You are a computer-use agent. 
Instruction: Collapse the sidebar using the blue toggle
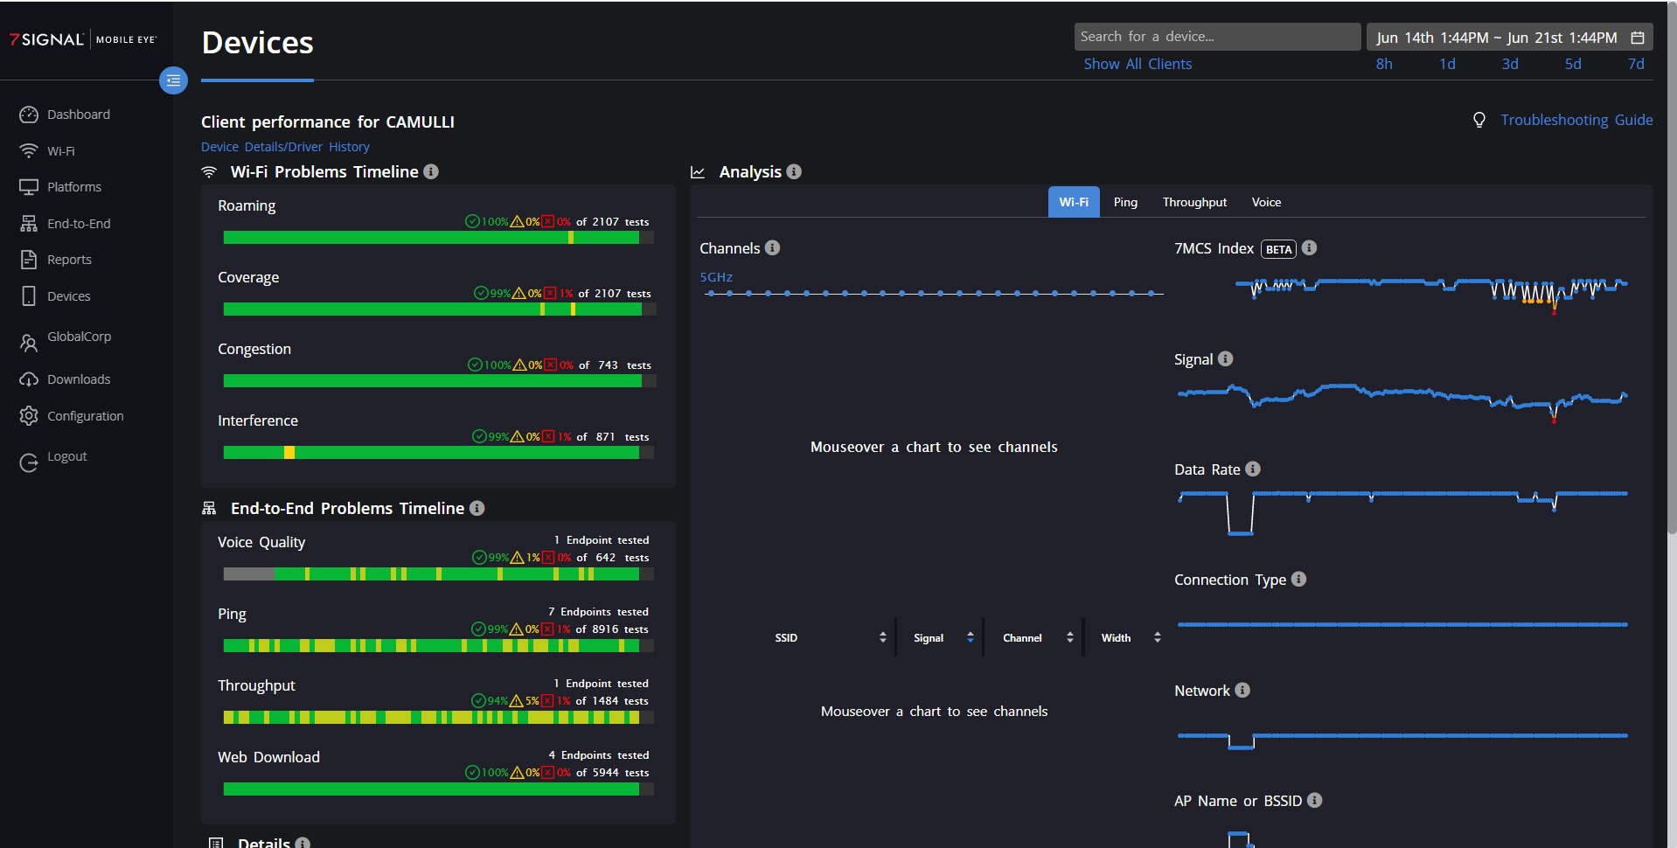pyautogui.click(x=173, y=80)
